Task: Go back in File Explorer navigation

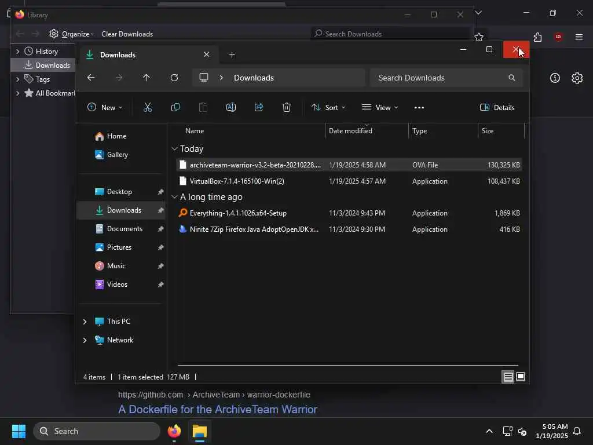Action: pos(91,78)
